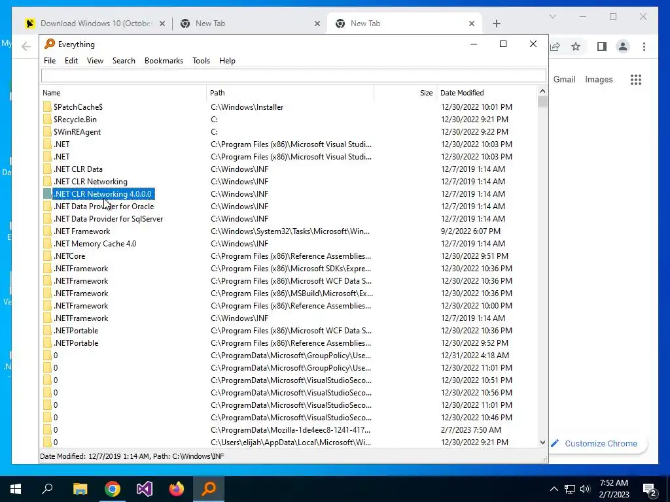Open the Bookmarks menu in Everything

[x=164, y=61]
